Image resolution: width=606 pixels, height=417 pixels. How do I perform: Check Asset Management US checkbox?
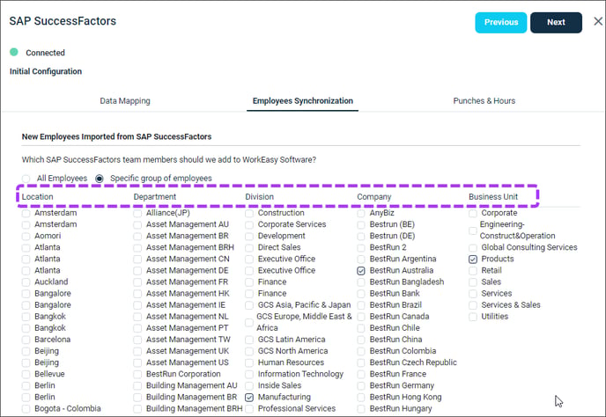coord(137,362)
